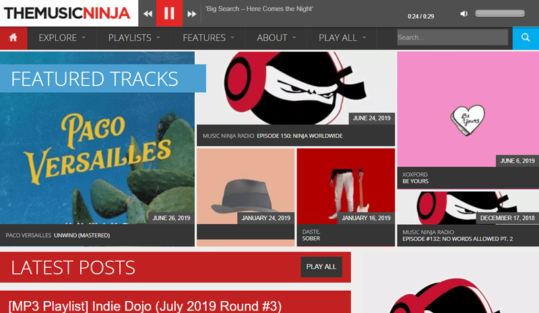Screen dimensions: 539x313
Task: Click the previous track rewind icon
Action: (148, 13)
